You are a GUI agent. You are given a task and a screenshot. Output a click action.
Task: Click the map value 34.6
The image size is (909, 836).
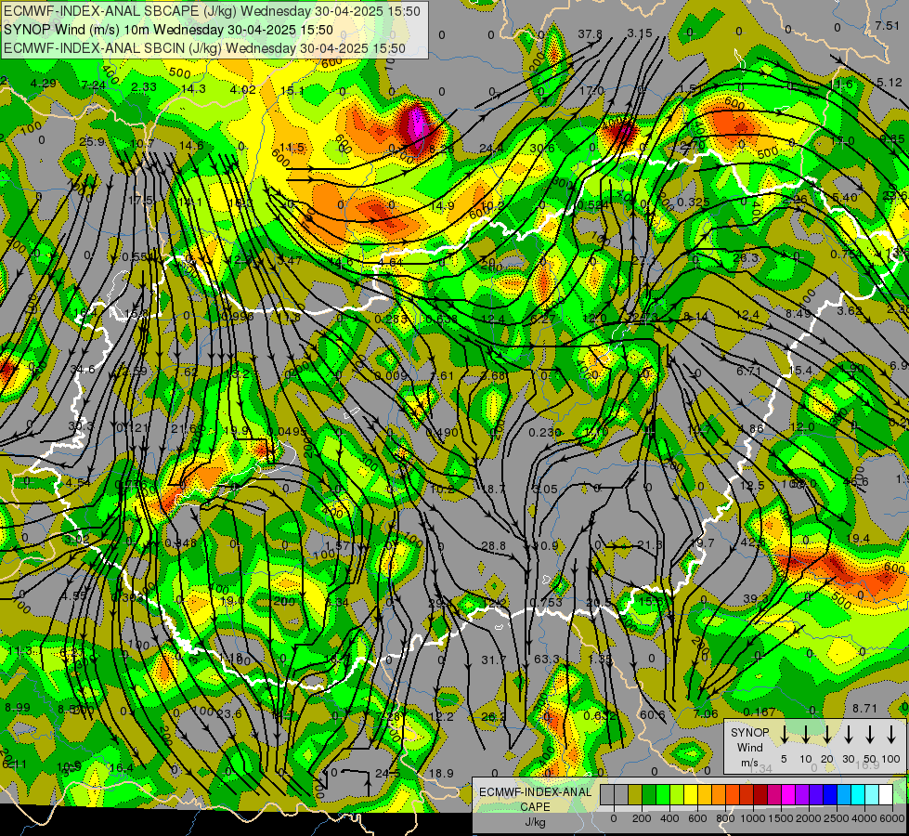(83, 369)
